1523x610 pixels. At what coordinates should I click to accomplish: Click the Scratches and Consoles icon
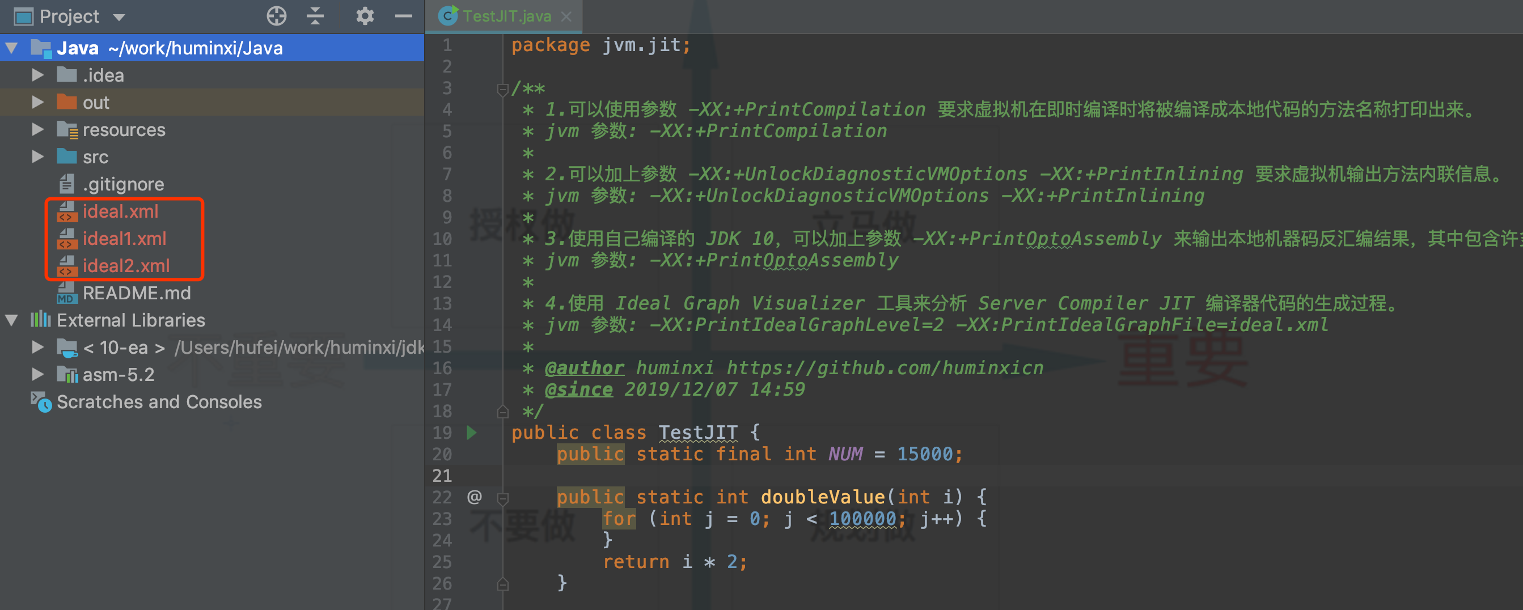[x=41, y=402]
